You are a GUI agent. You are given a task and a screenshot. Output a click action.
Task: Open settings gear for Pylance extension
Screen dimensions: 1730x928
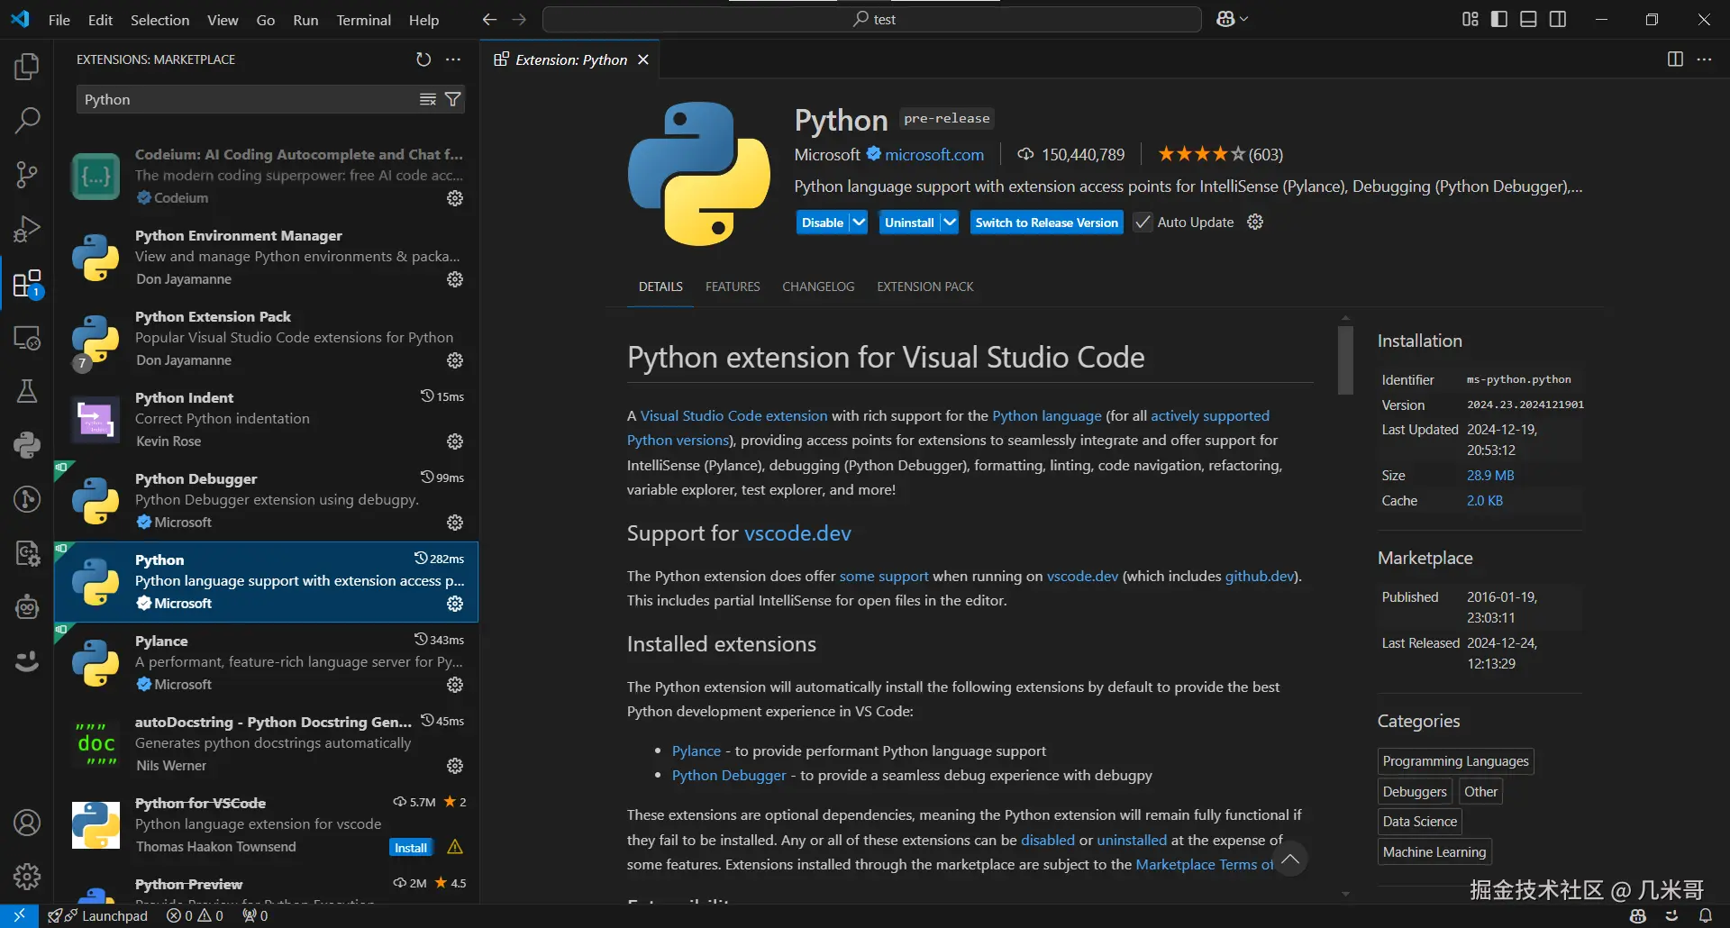(454, 685)
